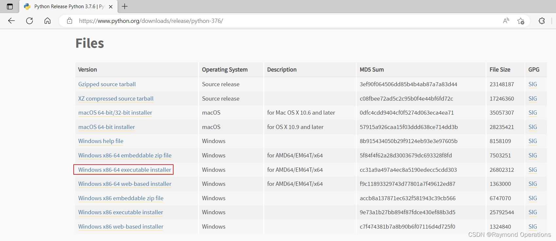The image size is (556, 241).
Task: Close the Python Release tab
Action: (111, 7)
